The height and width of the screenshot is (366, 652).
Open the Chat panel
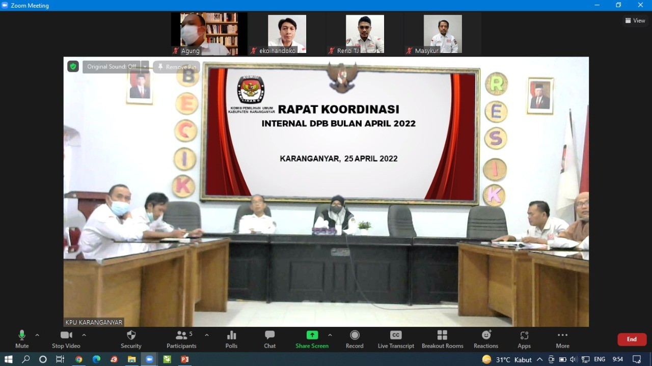269,339
